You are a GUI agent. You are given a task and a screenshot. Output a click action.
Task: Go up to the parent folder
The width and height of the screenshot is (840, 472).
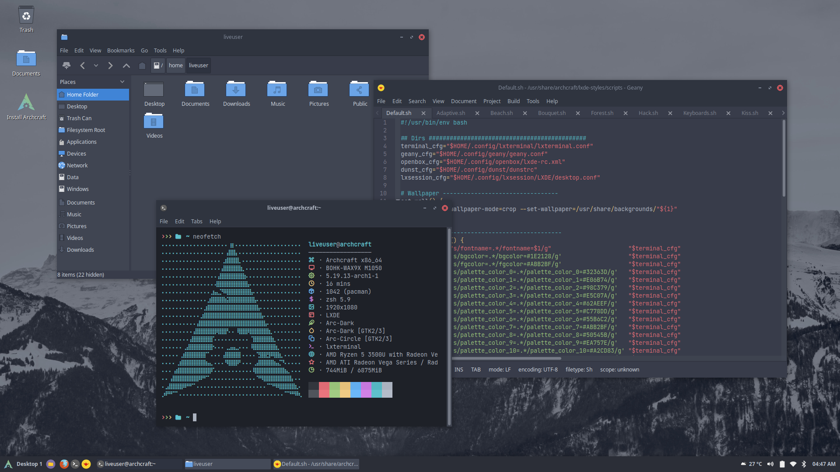126,66
